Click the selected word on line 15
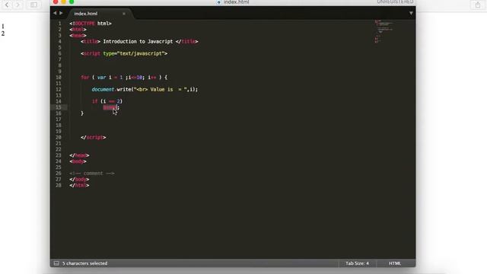 [110, 107]
